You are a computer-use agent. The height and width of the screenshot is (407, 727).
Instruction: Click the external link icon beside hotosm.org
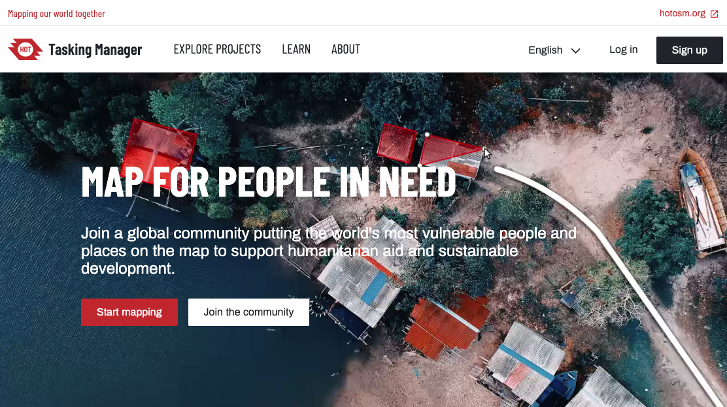[715, 14]
